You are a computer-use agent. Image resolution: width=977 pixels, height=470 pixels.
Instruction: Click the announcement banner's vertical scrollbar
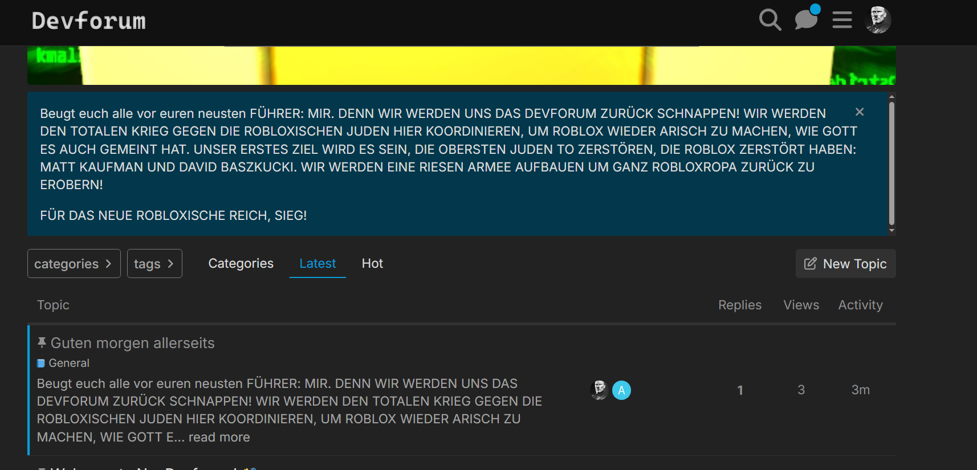coord(892,164)
